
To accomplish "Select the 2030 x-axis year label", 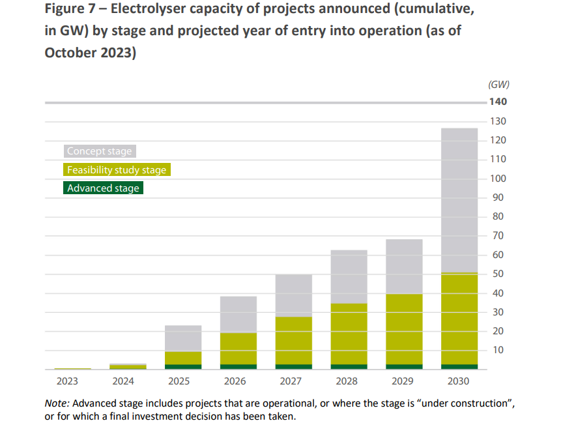I will tap(459, 381).
